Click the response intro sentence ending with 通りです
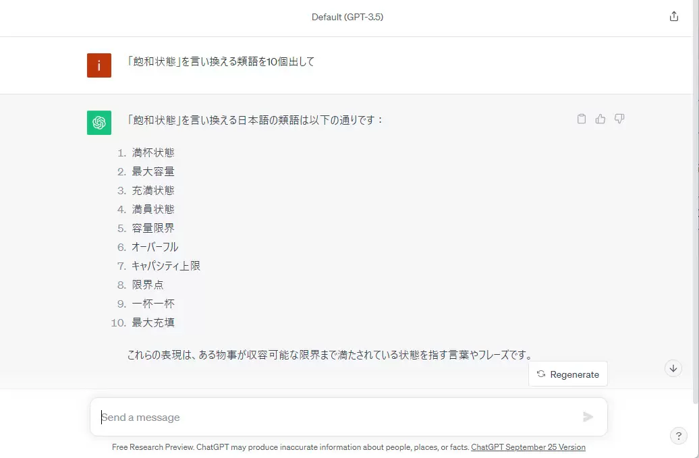 255,120
